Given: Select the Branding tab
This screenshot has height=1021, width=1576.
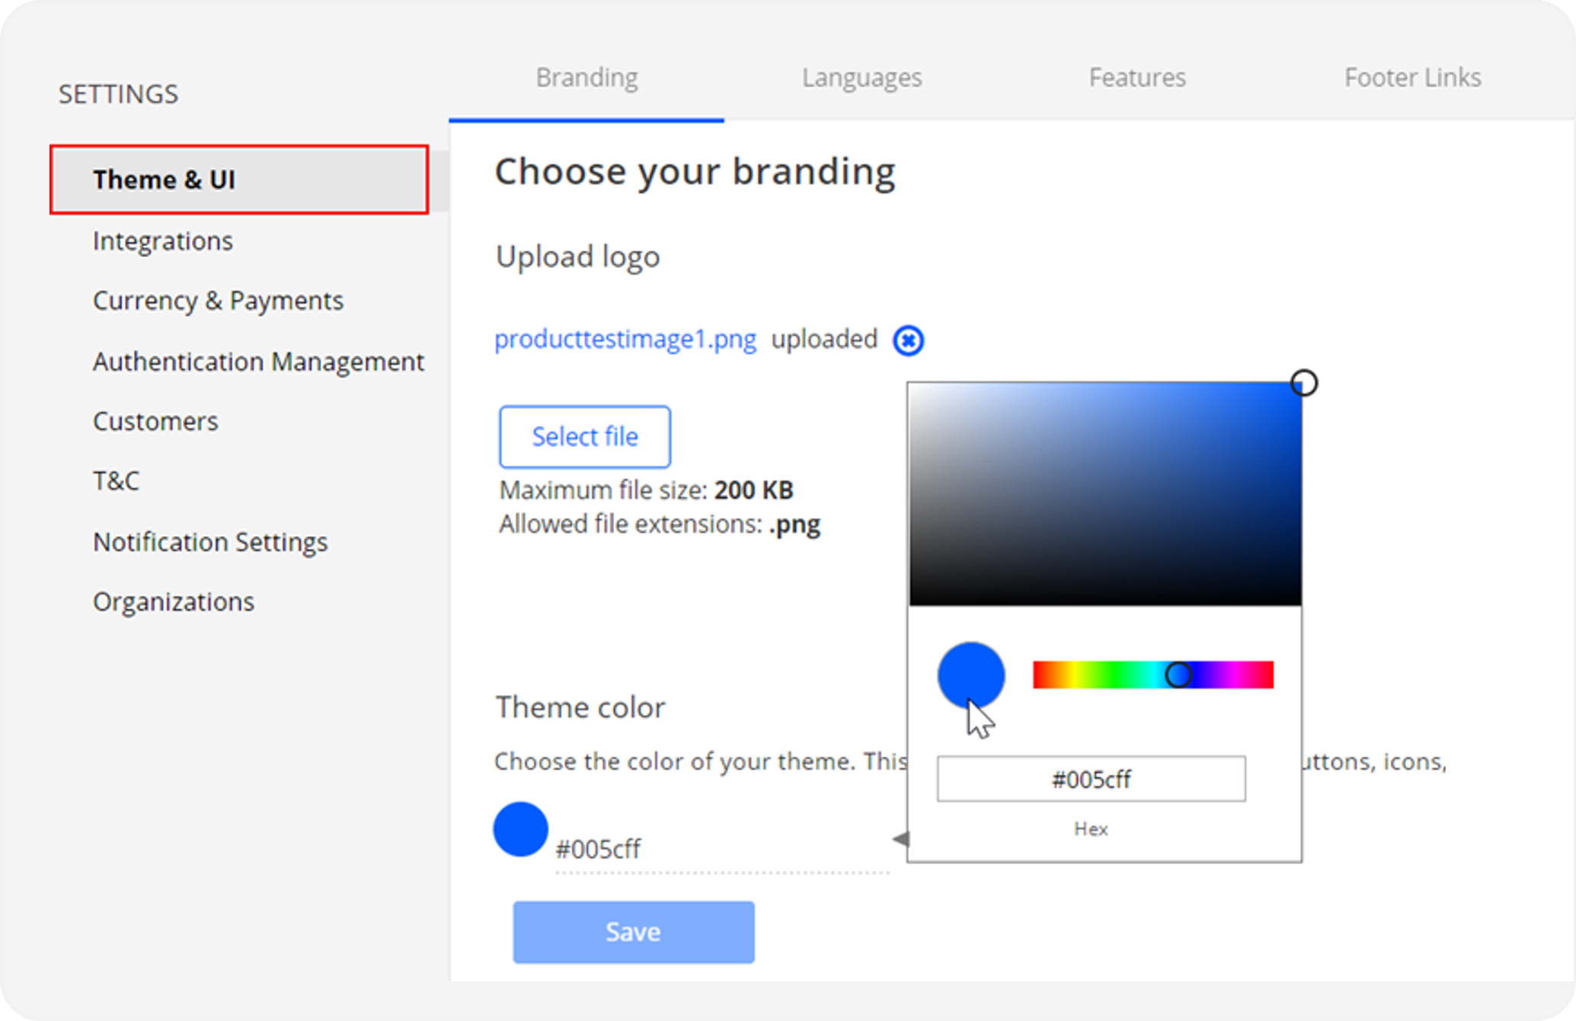Looking at the screenshot, I should [587, 78].
